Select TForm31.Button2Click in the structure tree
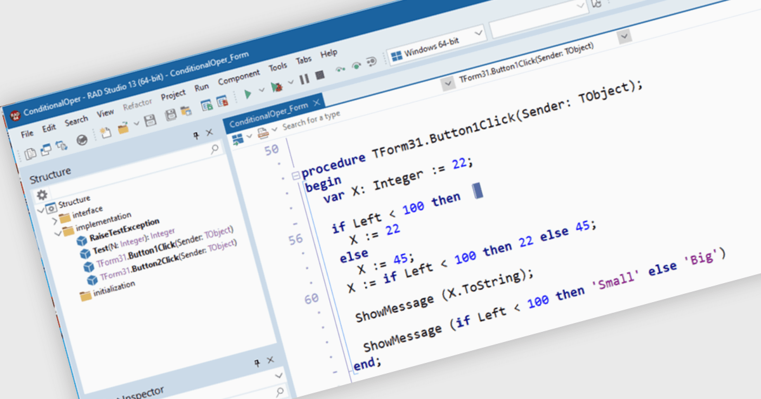 [x=168, y=260]
